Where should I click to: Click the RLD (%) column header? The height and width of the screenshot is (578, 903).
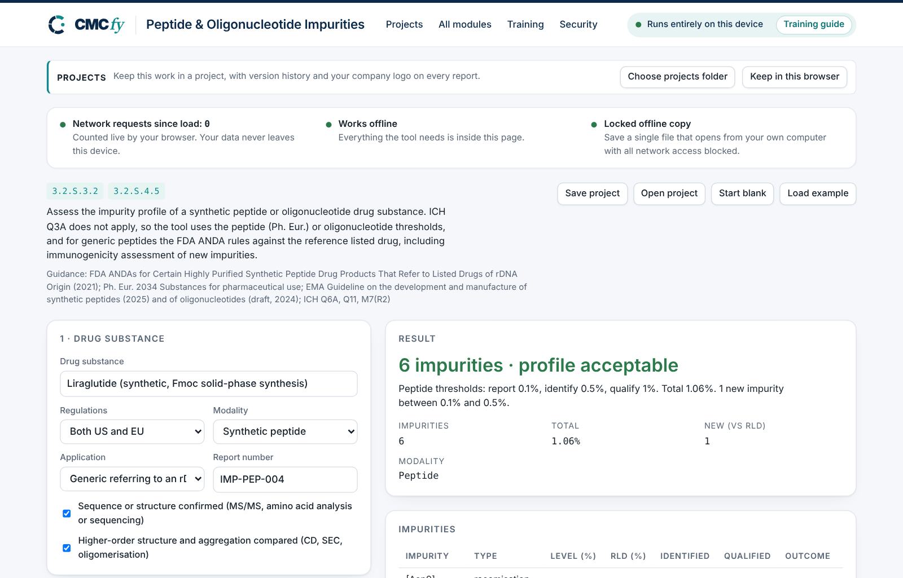pos(628,556)
